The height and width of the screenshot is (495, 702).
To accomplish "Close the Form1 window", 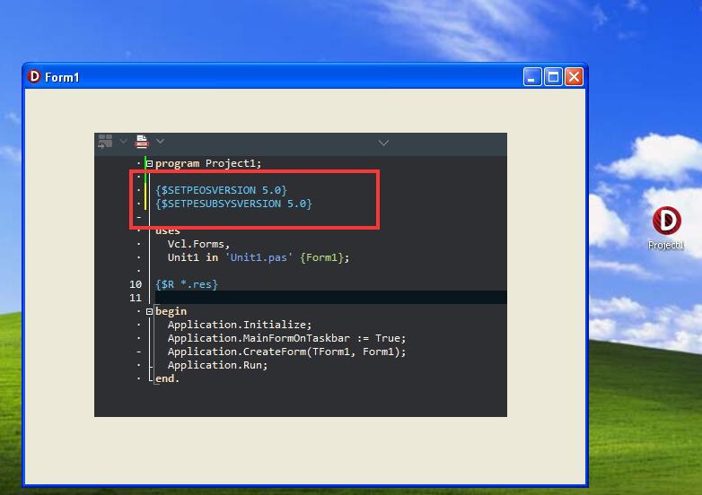I will pyautogui.click(x=574, y=77).
